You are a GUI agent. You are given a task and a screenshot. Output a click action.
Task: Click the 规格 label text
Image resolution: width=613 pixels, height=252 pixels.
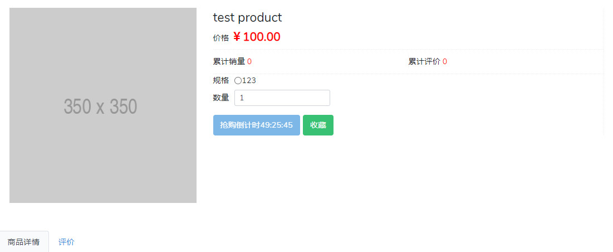[221, 81]
